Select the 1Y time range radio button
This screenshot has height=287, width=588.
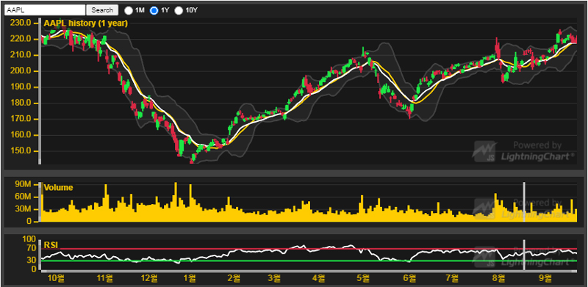coord(154,10)
